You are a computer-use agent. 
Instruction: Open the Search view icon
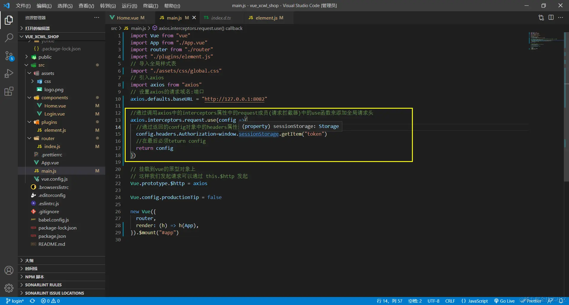(x=9, y=38)
